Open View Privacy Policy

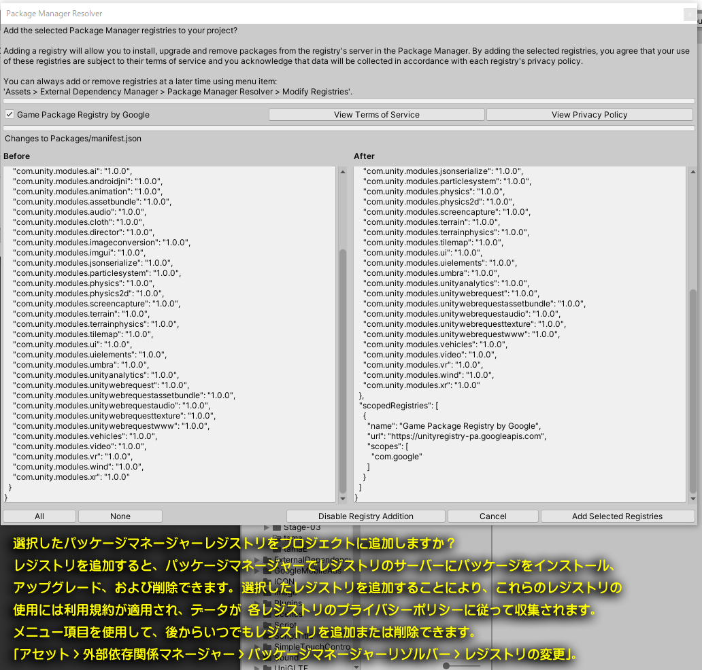pyautogui.click(x=589, y=115)
